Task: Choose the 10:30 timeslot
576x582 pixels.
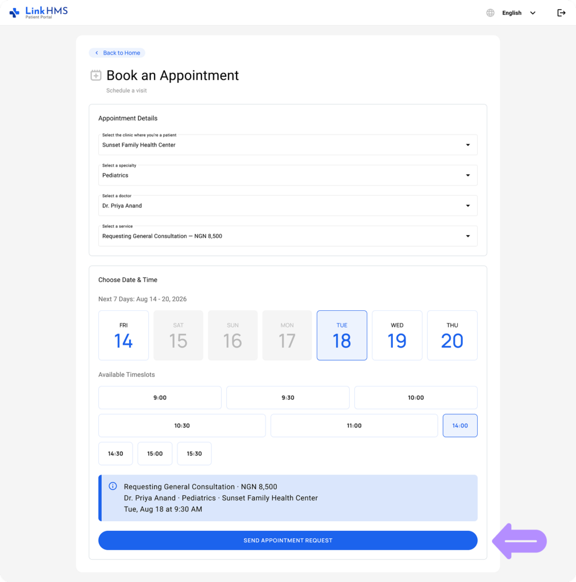Action: tap(182, 425)
